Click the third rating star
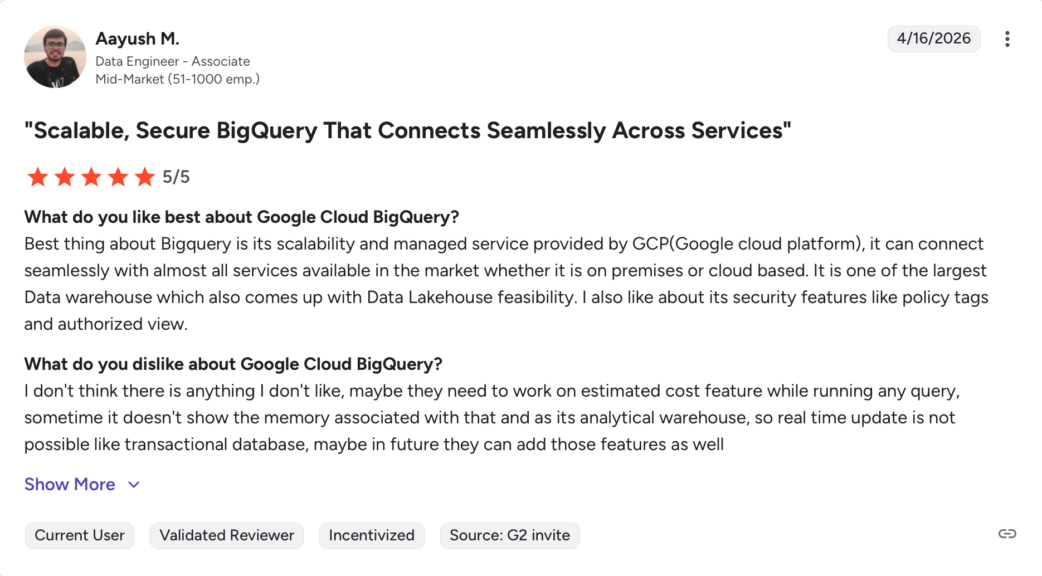1042x576 pixels. point(91,177)
